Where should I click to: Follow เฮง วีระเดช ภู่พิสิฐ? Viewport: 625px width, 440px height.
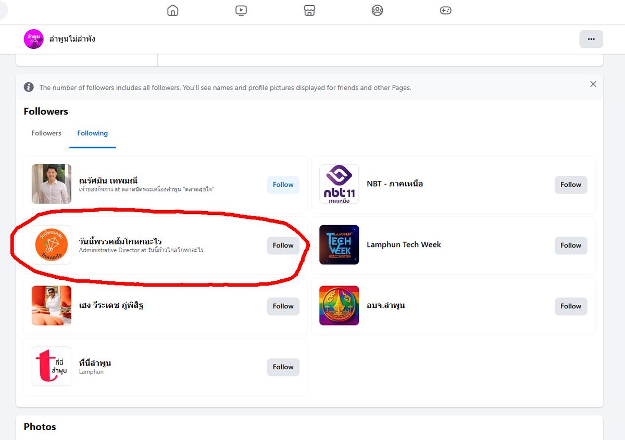(x=283, y=306)
